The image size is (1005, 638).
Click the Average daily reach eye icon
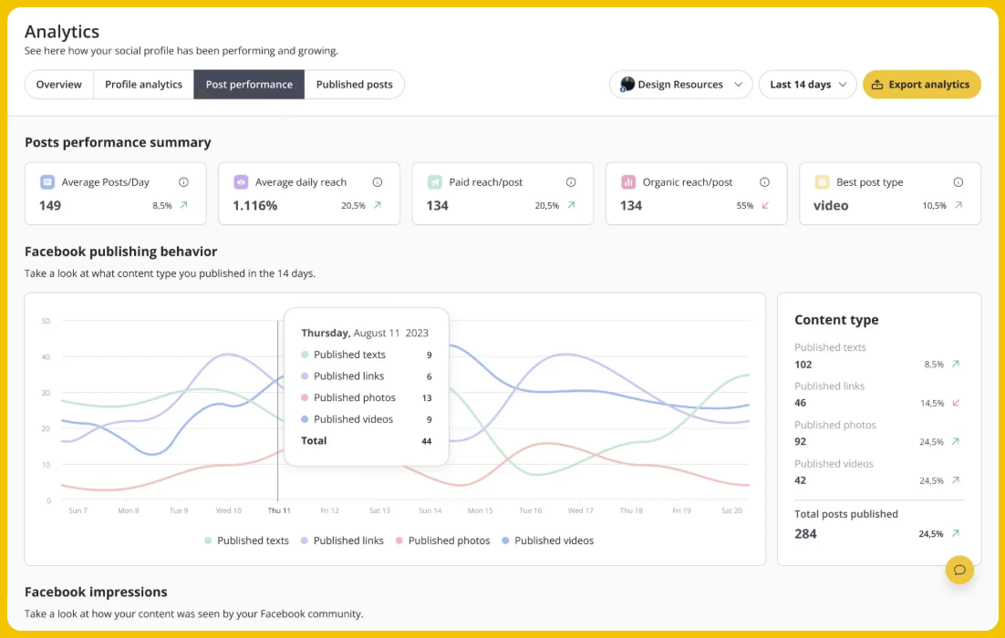(241, 182)
